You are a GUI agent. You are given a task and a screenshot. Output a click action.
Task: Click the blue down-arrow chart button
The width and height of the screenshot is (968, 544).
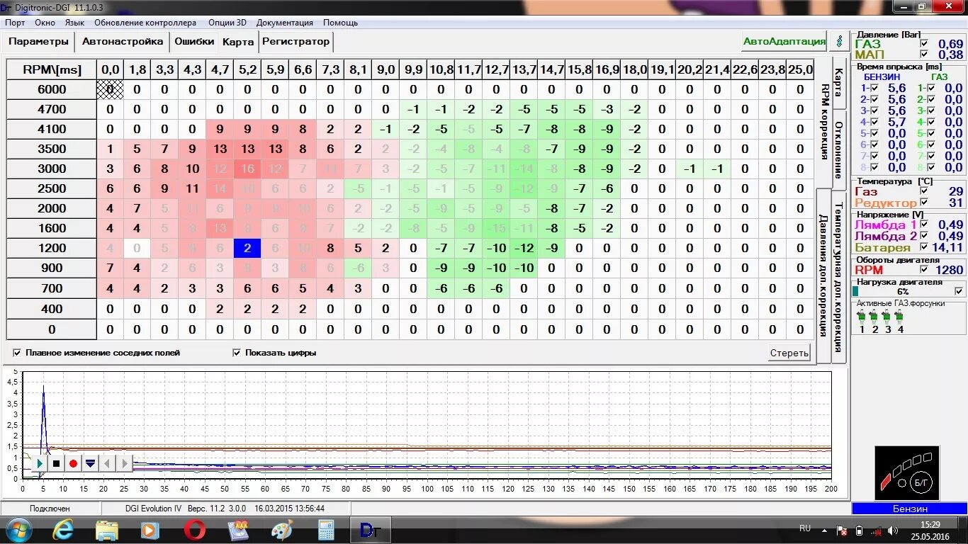pos(90,463)
